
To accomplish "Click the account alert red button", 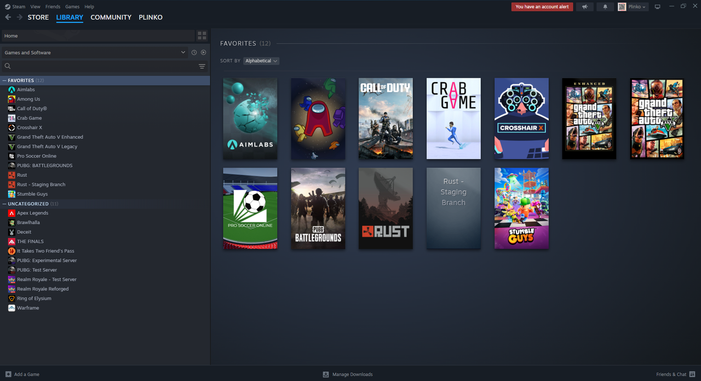I will (x=542, y=7).
